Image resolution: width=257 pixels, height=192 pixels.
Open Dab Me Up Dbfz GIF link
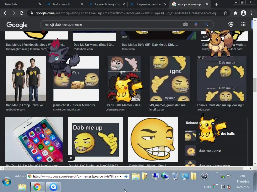coord(150,44)
